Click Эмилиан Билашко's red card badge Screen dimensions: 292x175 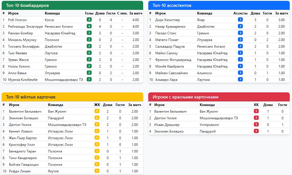[256, 131]
